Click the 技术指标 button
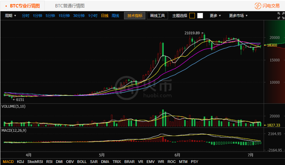Screen dimensions: 285x165 coord(135,16)
